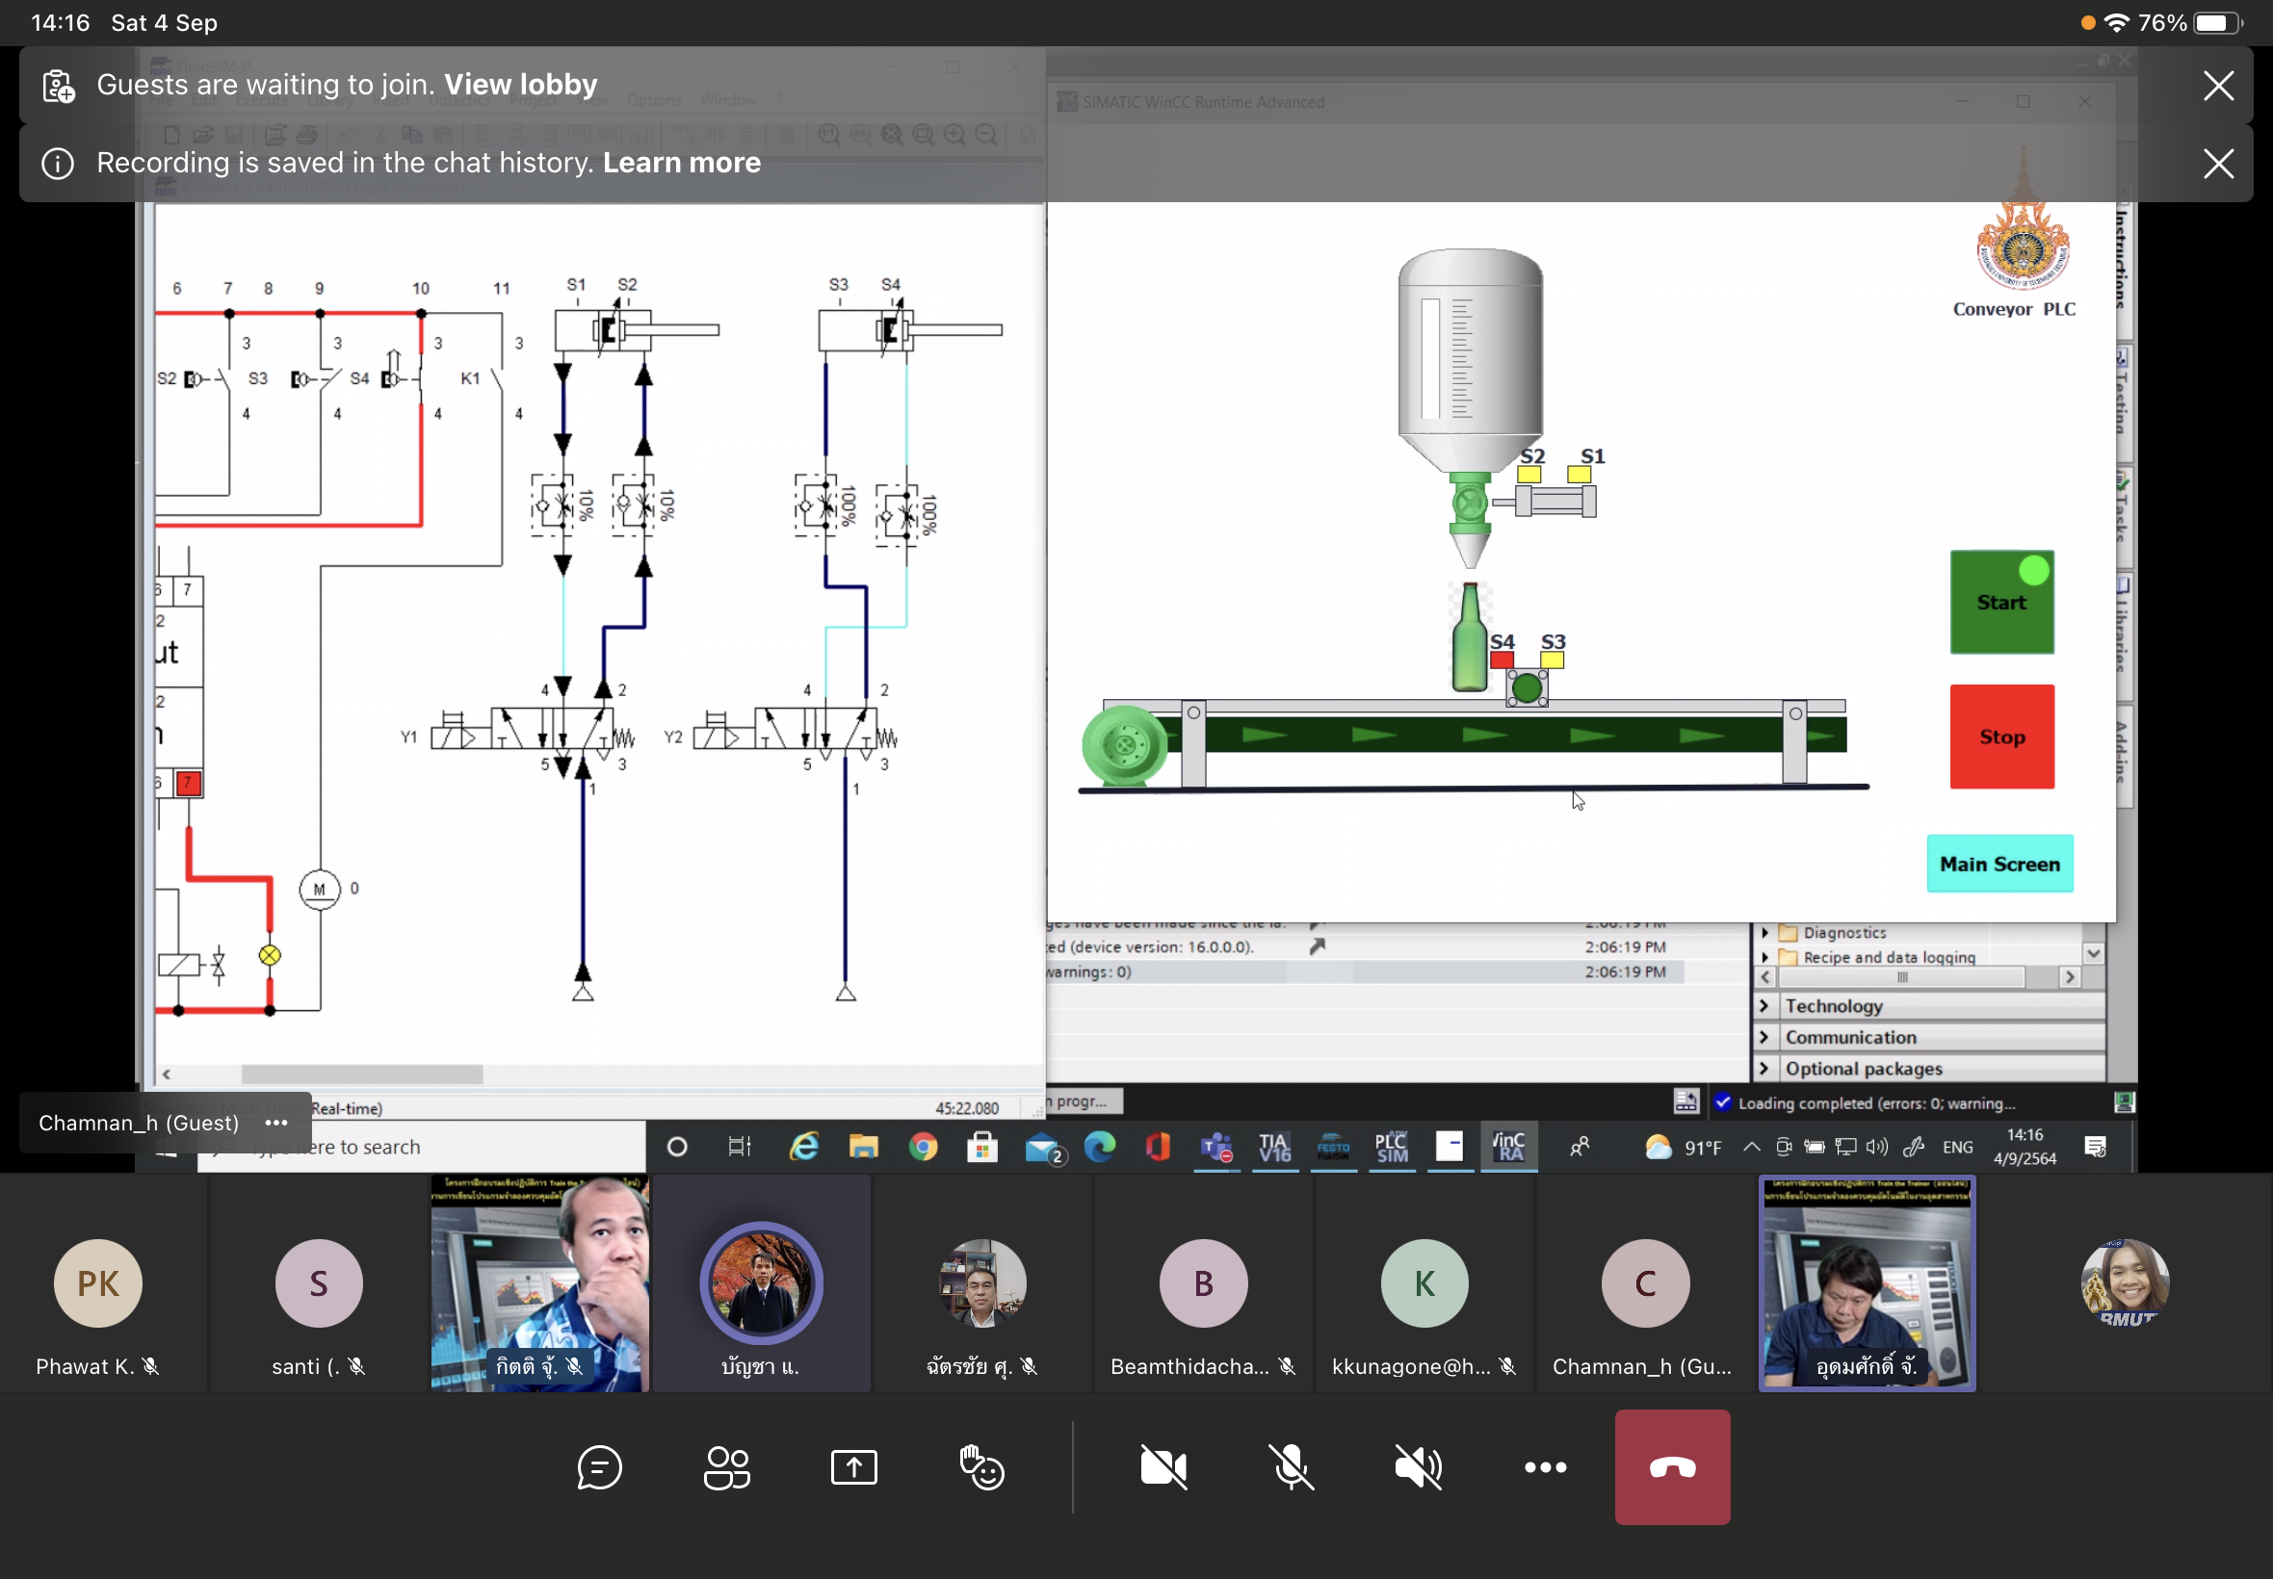2273x1579 pixels.
Task: Click the weather 91°F taskbar widget
Action: pyautogui.click(x=1683, y=1148)
